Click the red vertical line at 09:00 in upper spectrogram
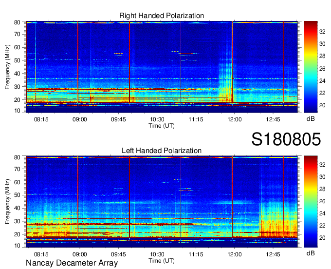 coord(78,62)
